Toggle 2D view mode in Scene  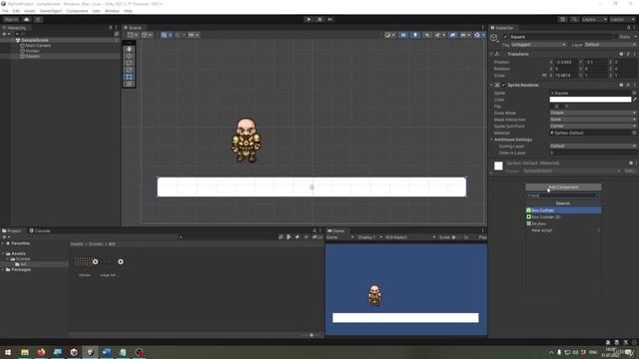(x=403, y=35)
